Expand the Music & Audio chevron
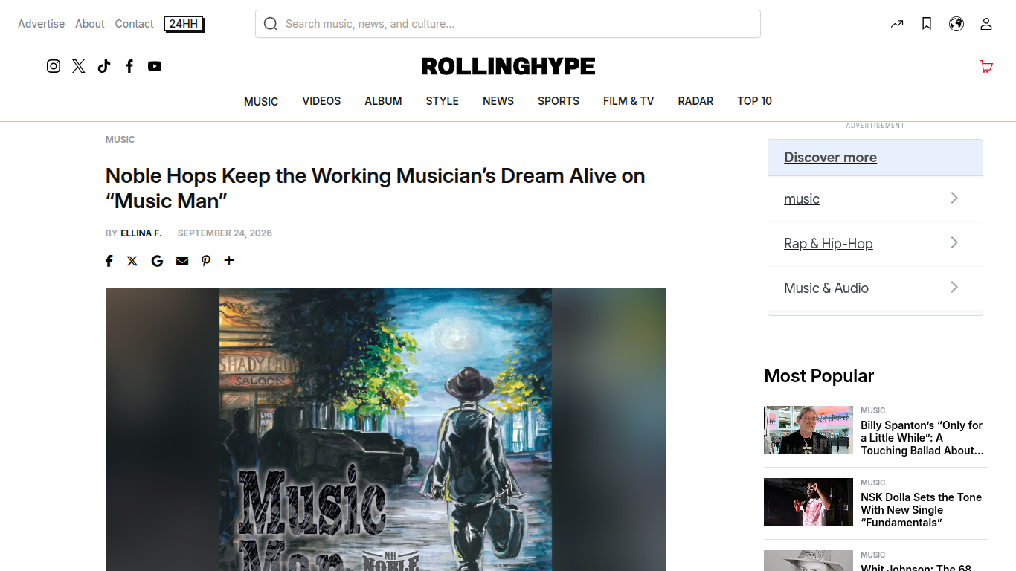The height and width of the screenshot is (571, 1016). point(954,287)
